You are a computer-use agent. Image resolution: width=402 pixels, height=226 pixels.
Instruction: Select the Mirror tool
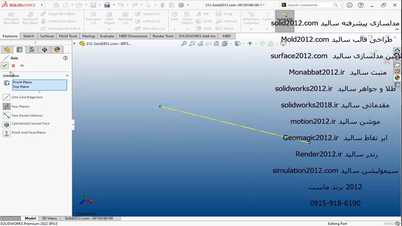point(225,28)
